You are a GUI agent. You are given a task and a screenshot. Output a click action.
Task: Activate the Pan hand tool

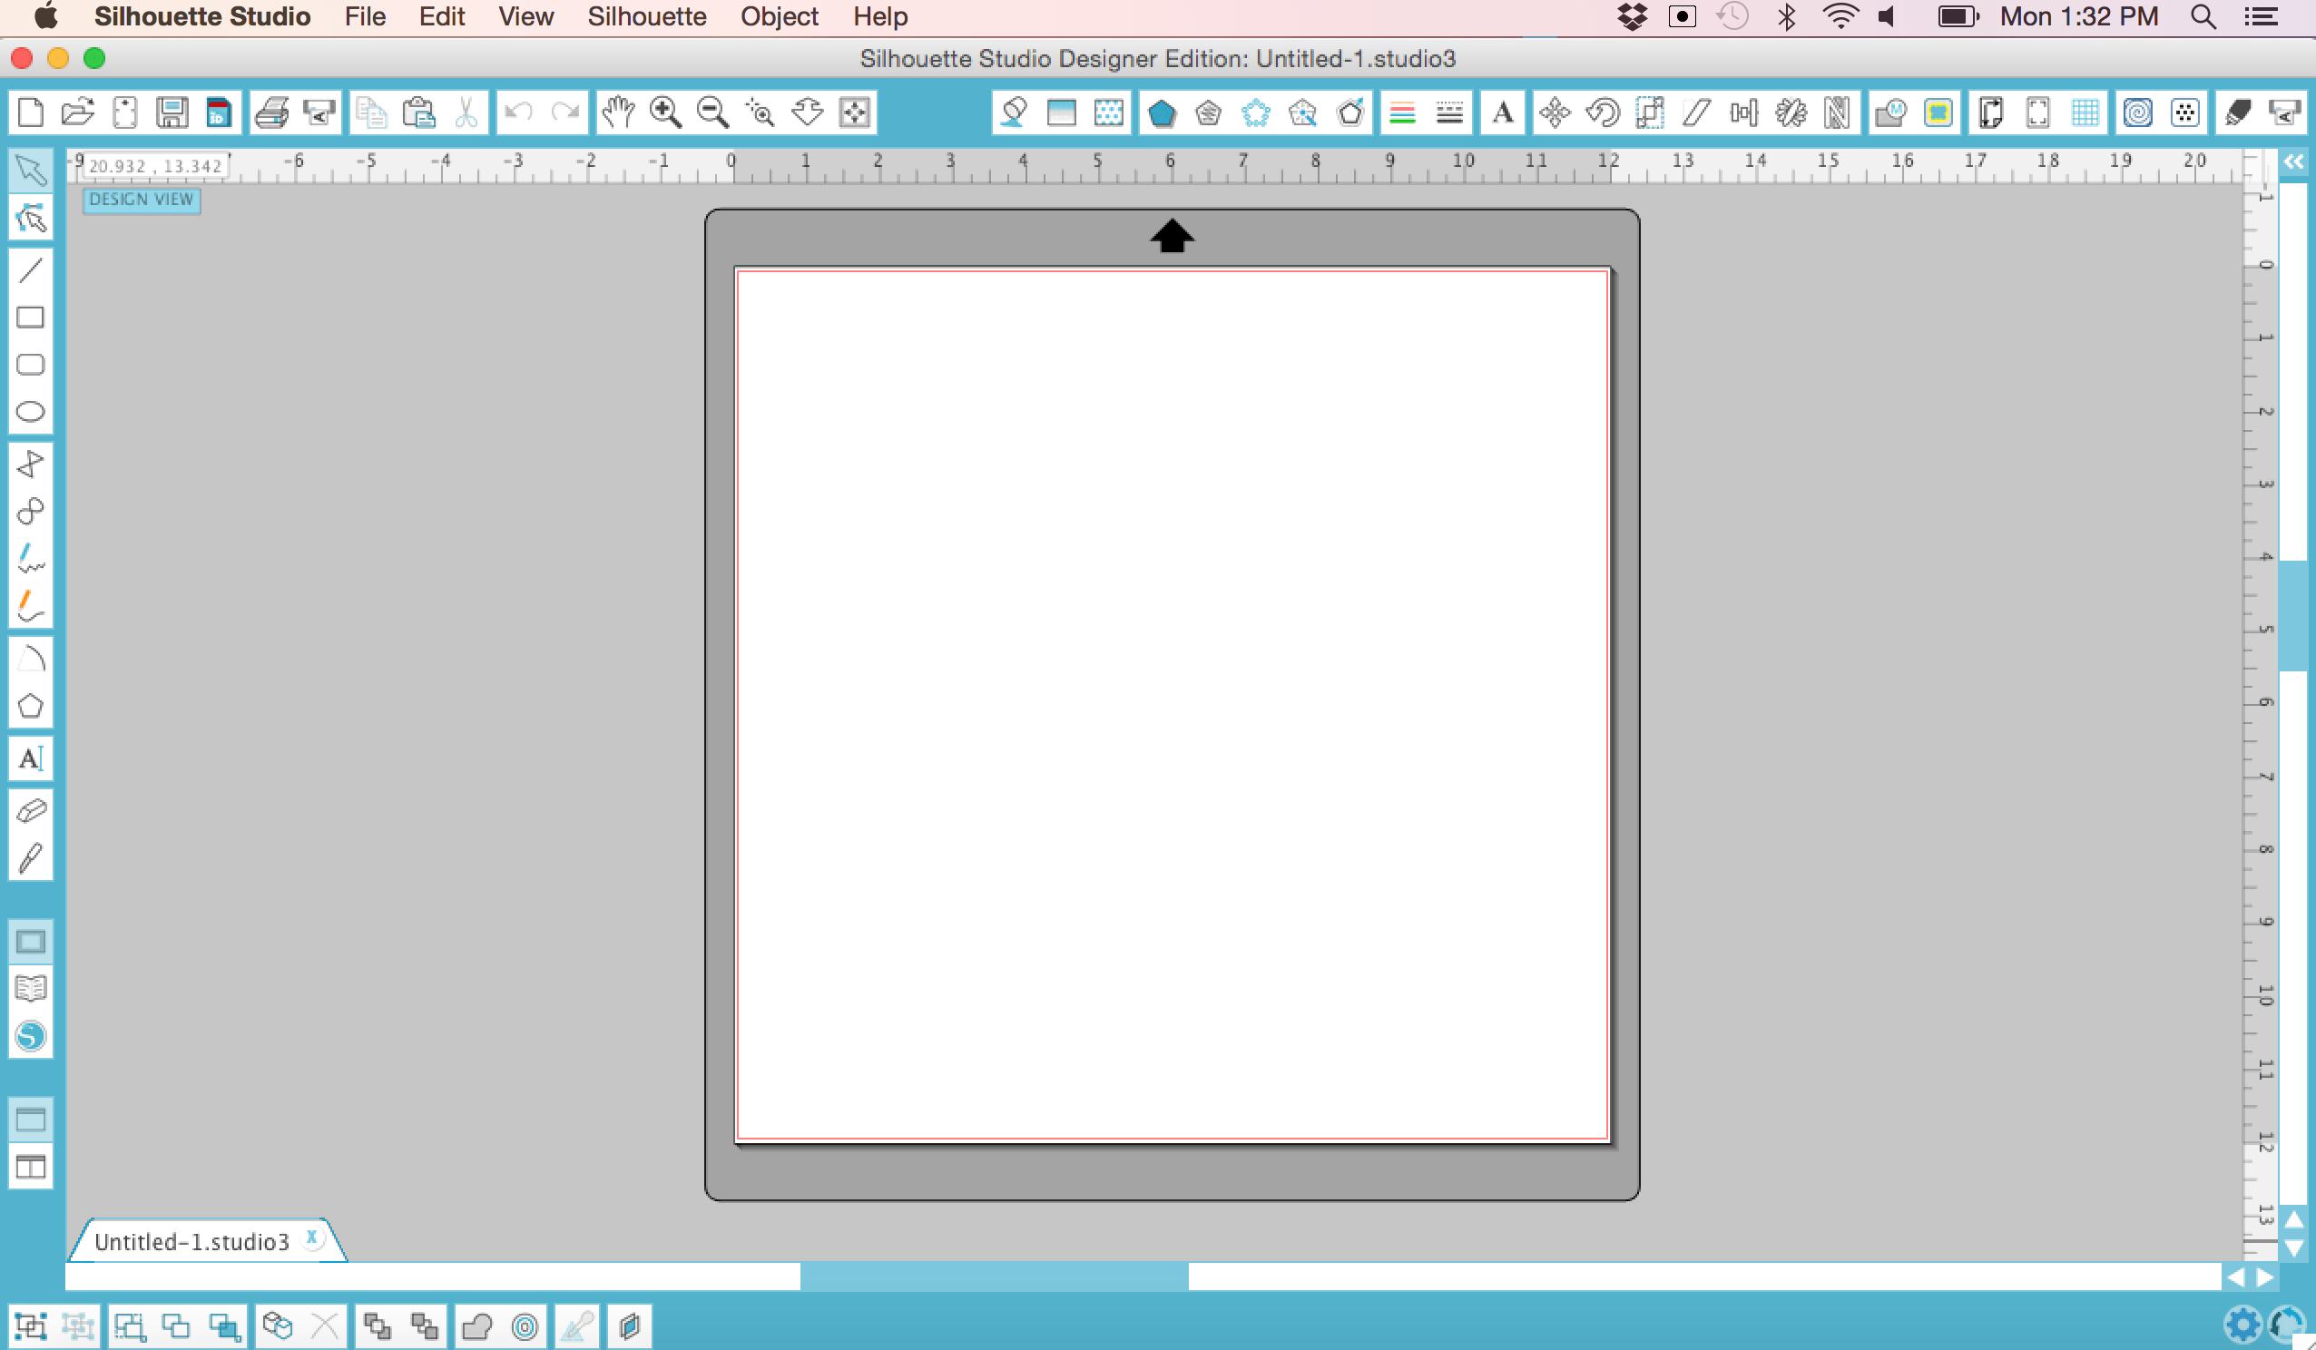point(619,112)
